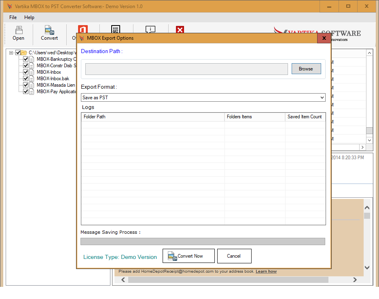This screenshot has width=379, height=299.
Task: Click the message list scroll down arrow
Action: [x=369, y=140]
